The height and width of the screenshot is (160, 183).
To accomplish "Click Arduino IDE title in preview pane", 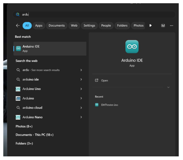I will 132,60.
